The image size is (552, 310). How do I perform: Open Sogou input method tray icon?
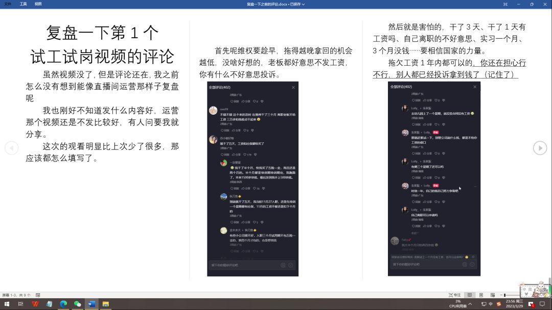pos(498,304)
